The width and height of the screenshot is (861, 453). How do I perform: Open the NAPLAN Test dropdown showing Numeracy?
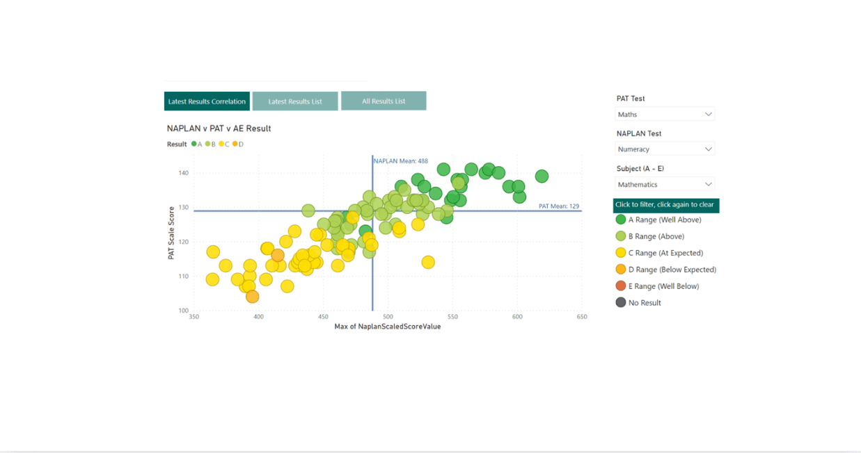click(x=665, y=149)
